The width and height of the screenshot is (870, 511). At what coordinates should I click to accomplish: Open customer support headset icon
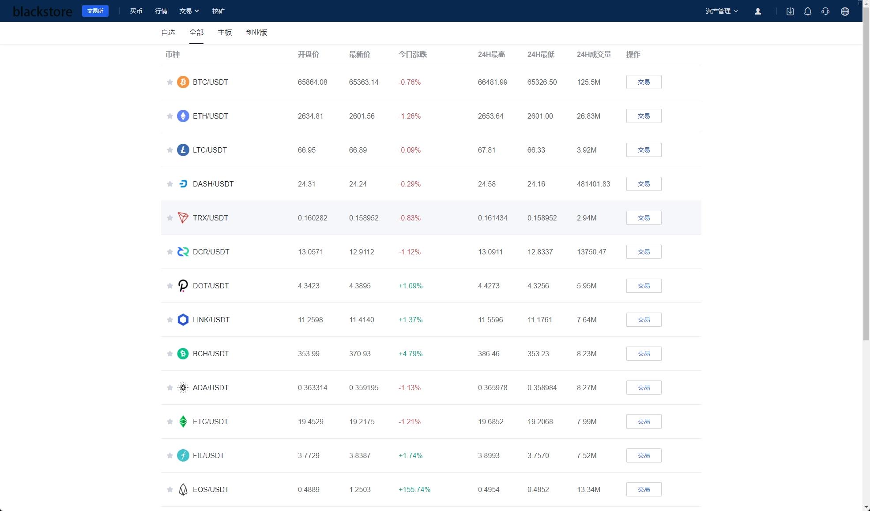click(x=825, y=11)
